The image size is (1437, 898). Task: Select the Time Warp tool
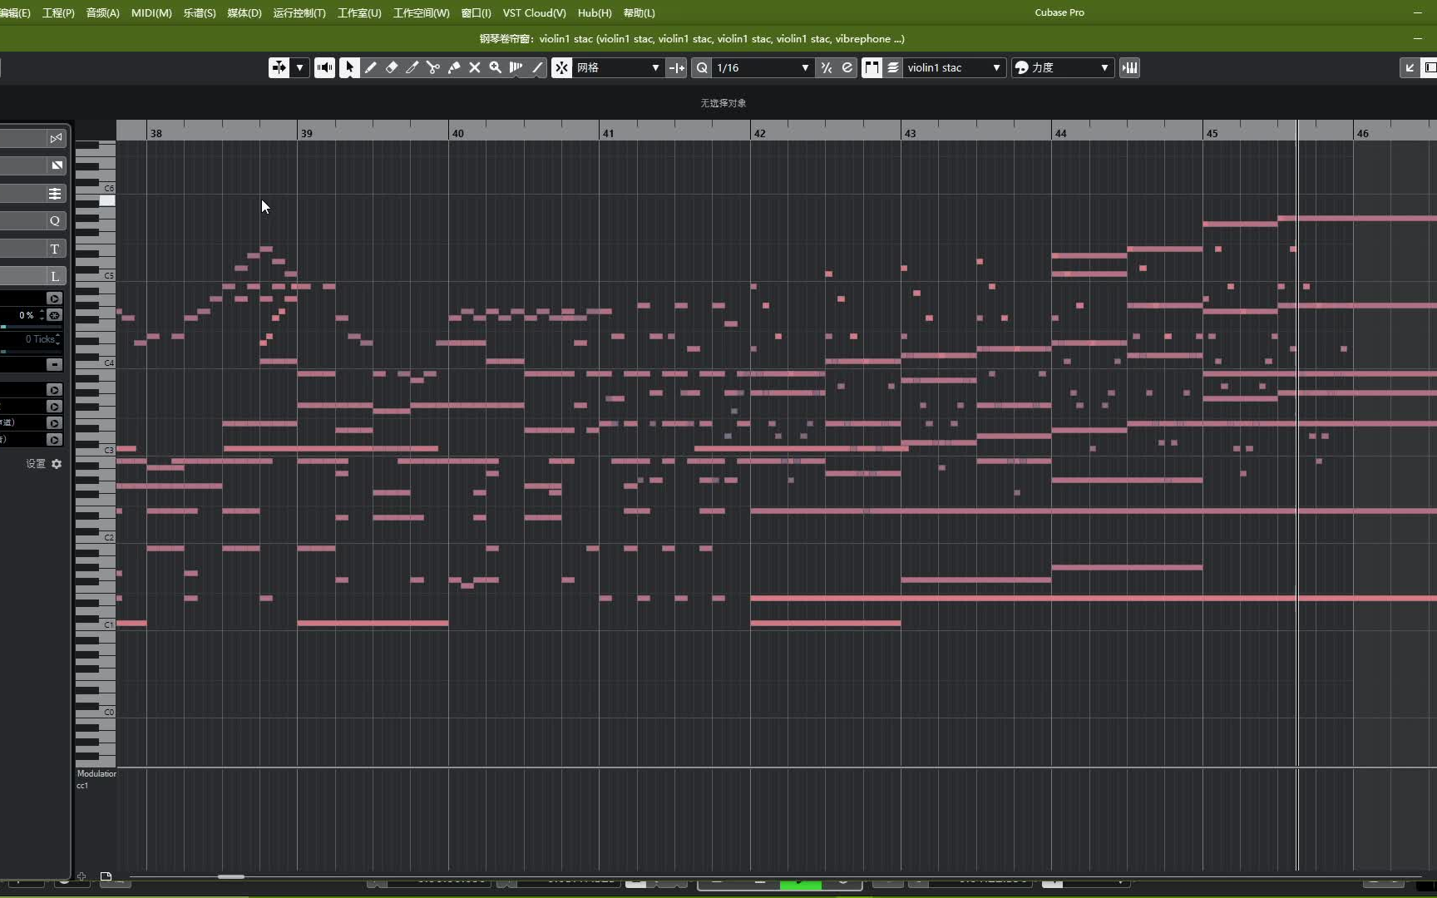516,67
